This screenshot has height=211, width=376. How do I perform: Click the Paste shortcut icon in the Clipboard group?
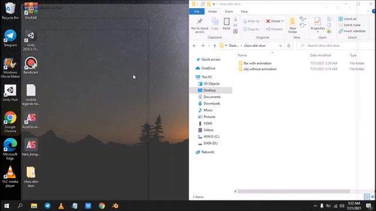click(236, 31)
